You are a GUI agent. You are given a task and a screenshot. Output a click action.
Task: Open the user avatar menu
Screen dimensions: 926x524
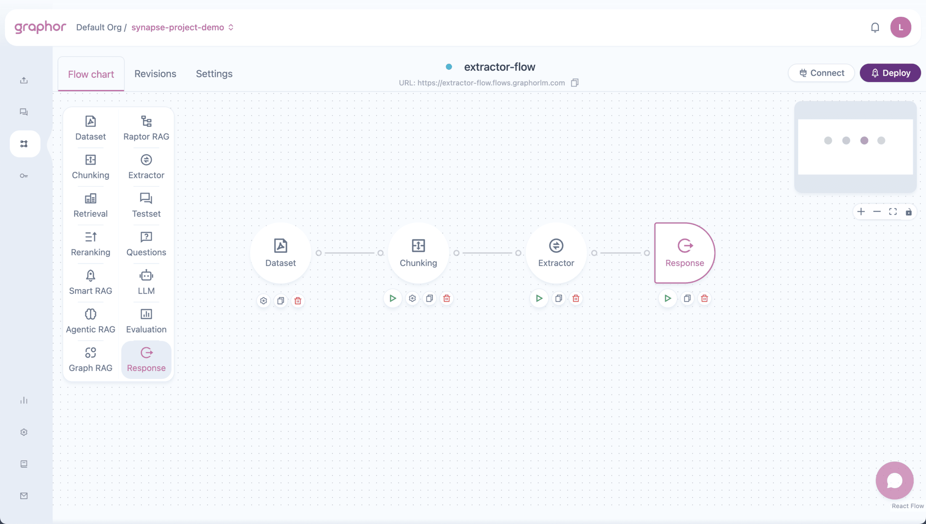coord(900,27)
